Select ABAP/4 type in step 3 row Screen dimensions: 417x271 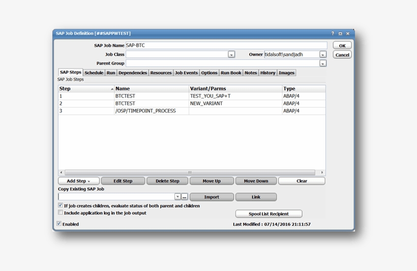304,111
